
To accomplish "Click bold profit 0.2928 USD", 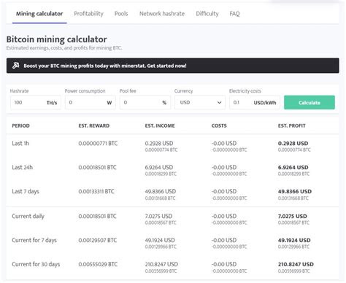I will pyautogui.click(x=293, y=143).
